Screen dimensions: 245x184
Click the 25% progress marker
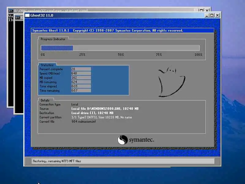pos(82,55)
